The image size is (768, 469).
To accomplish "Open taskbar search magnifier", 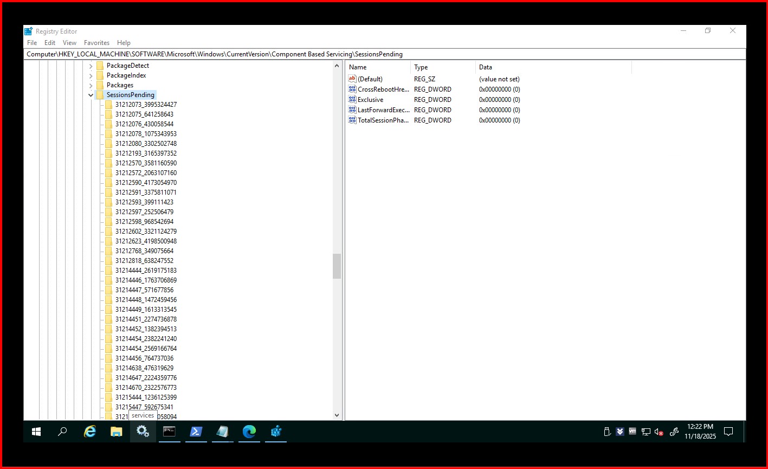I will click(x=62, y=432).
